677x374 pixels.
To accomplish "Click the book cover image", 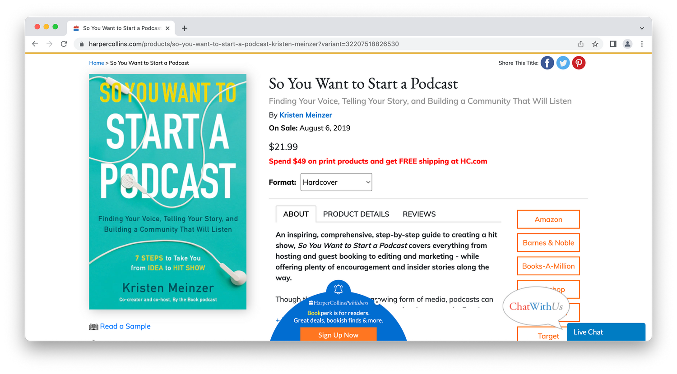I will 168,192.
